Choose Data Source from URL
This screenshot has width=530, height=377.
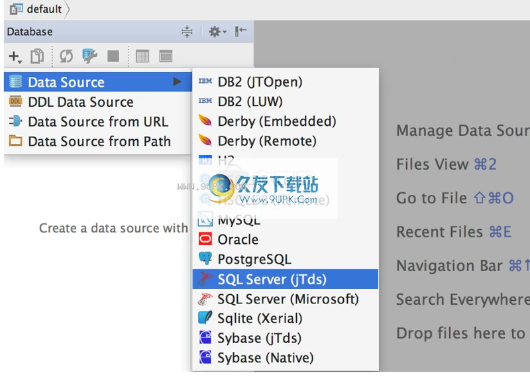[x=98, y=121]
